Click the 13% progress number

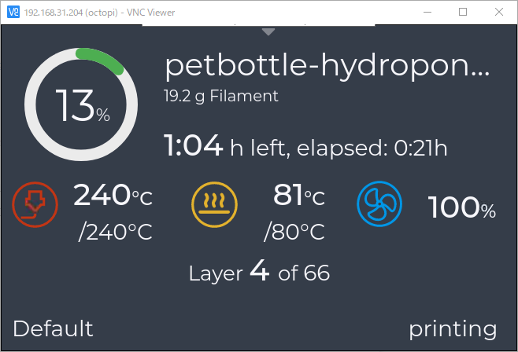83,106
